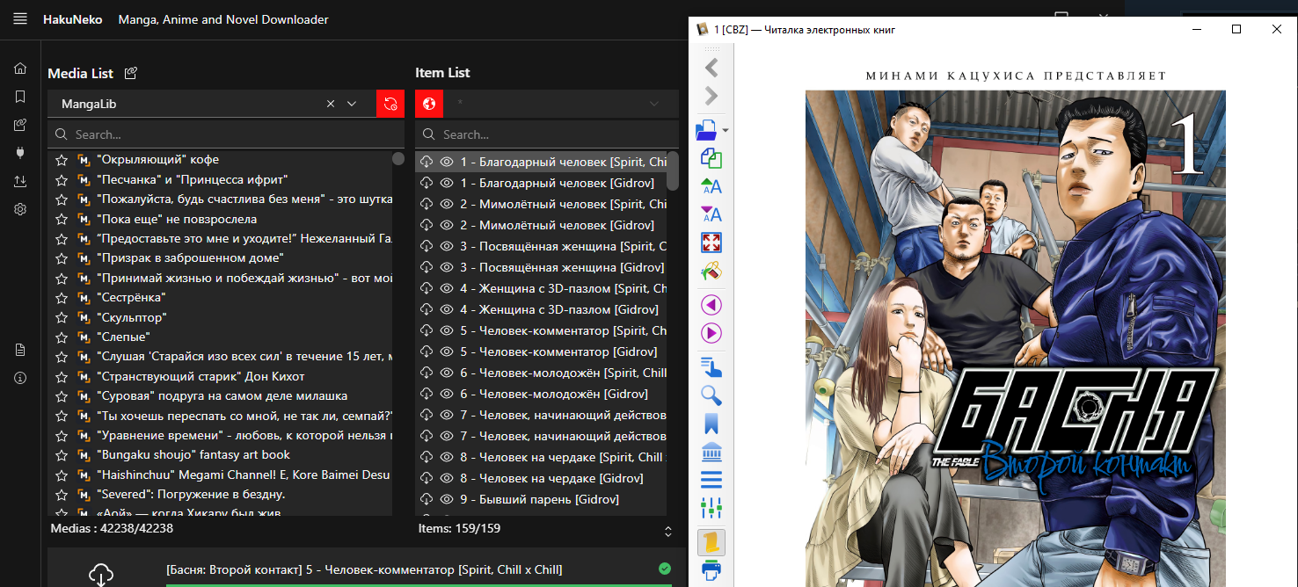
Task: Star the "Сестрёнка" manga
Action: coord(62,298)
